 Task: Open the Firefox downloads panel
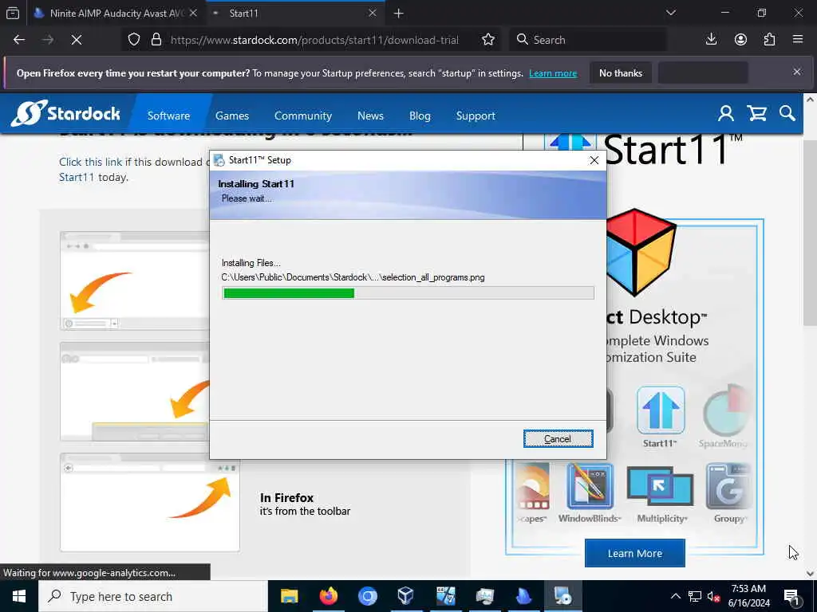coord(711,40)
